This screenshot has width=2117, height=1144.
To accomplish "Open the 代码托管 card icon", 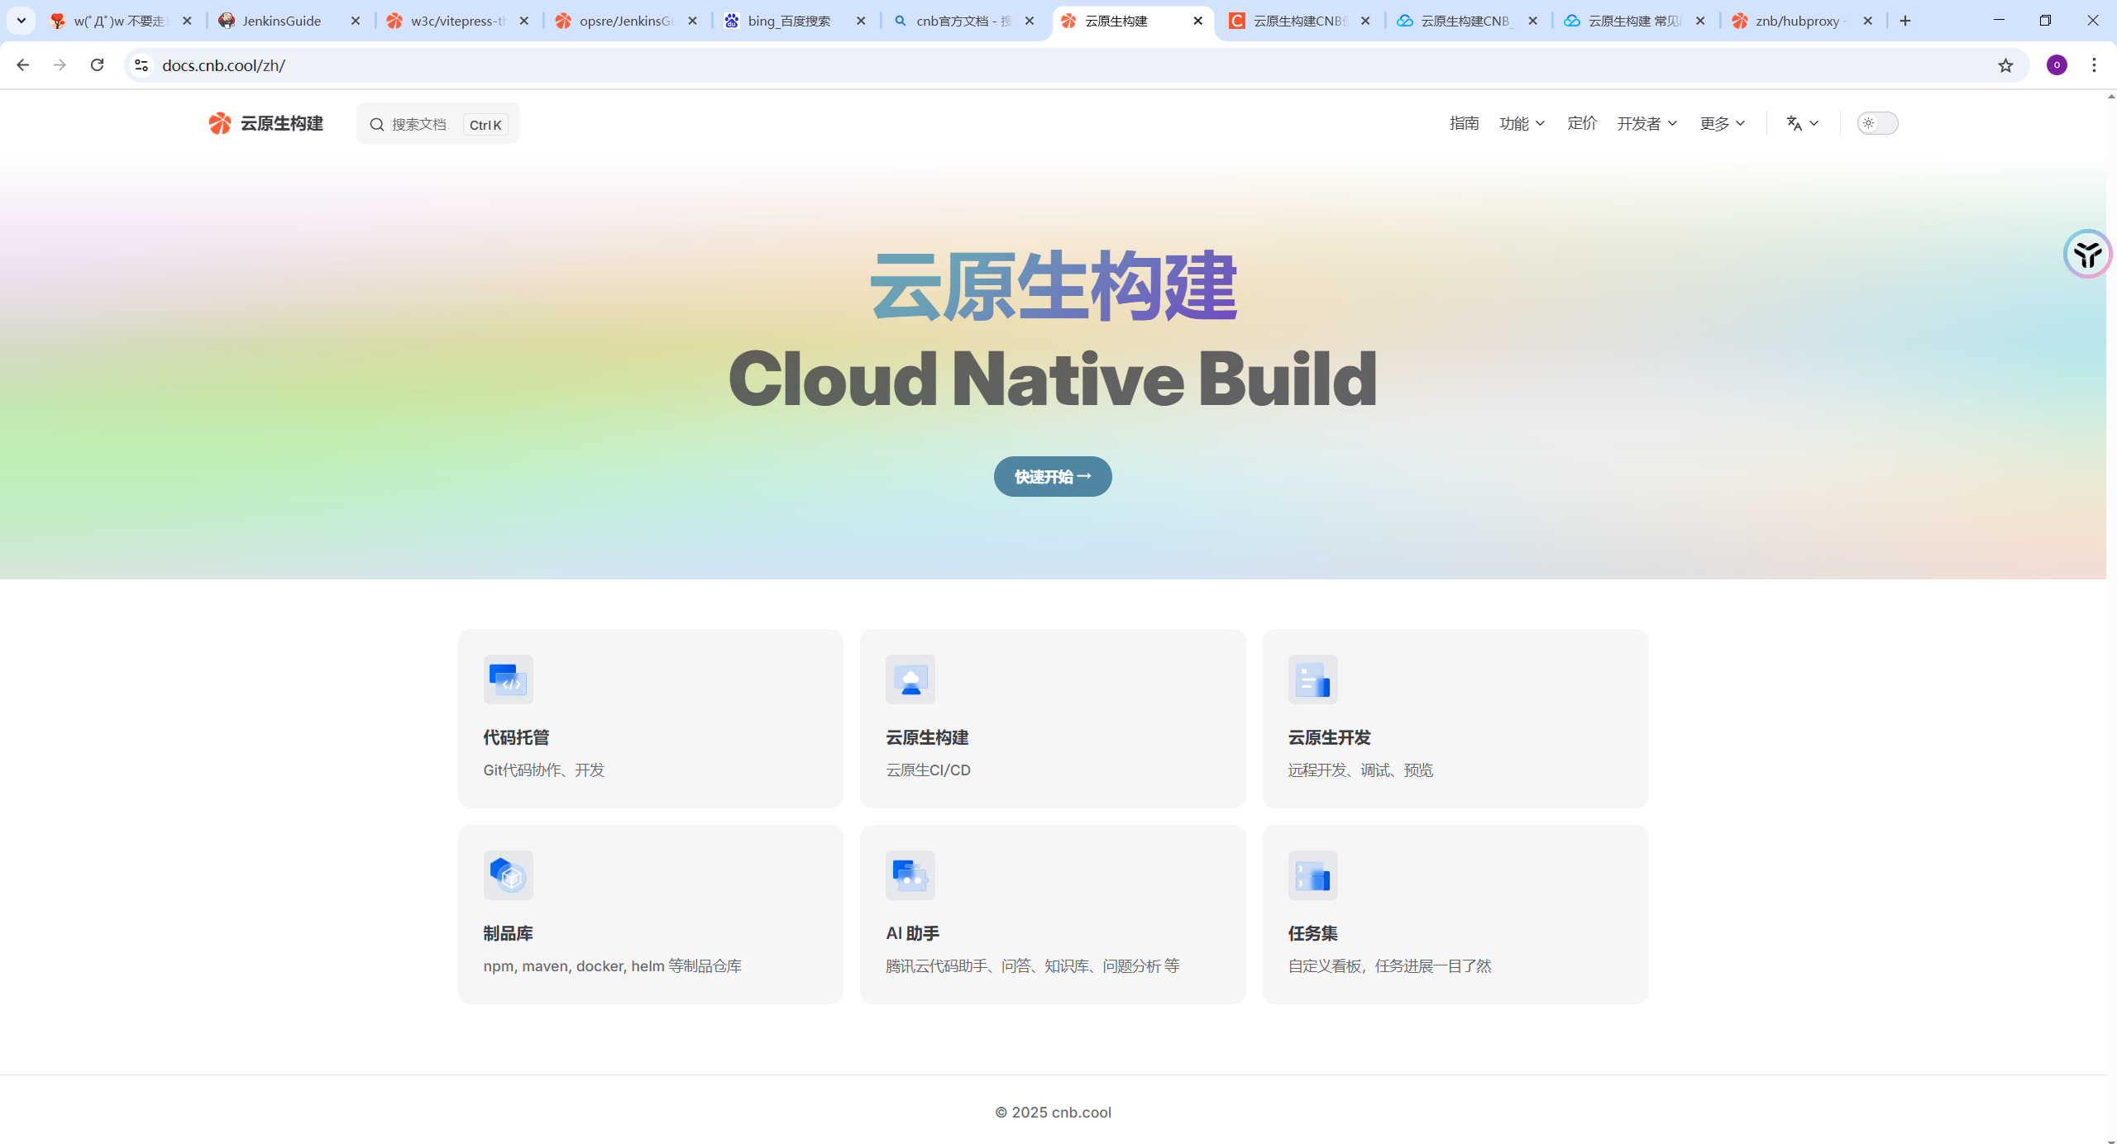I will pyautogui.click(x=509, y=679).
